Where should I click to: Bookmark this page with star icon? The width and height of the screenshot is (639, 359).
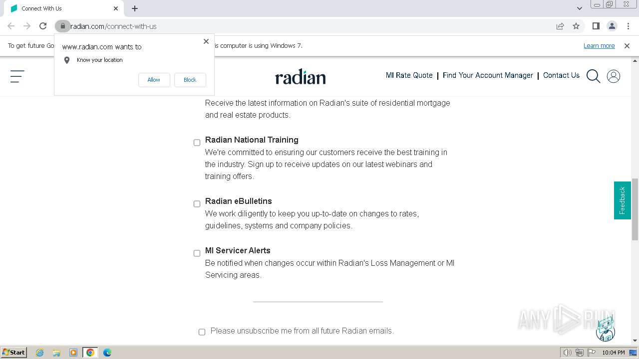point(576,26)
